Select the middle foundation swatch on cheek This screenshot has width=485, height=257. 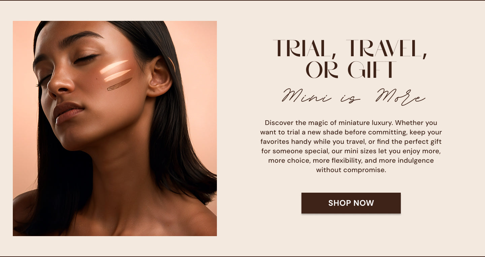tap(117, 75)
